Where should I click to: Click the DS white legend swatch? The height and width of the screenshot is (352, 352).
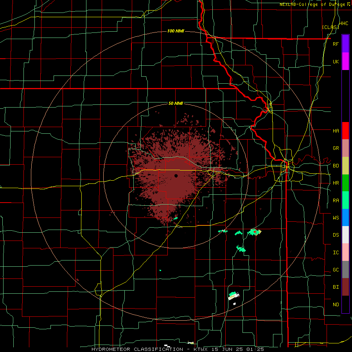point(345,235)
